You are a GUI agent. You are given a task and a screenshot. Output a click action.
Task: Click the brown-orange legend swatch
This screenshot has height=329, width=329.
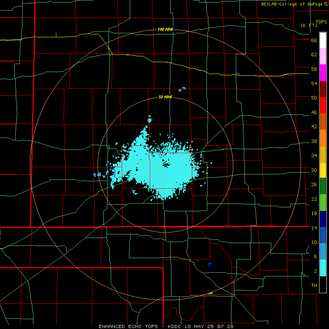click(323, 121)
